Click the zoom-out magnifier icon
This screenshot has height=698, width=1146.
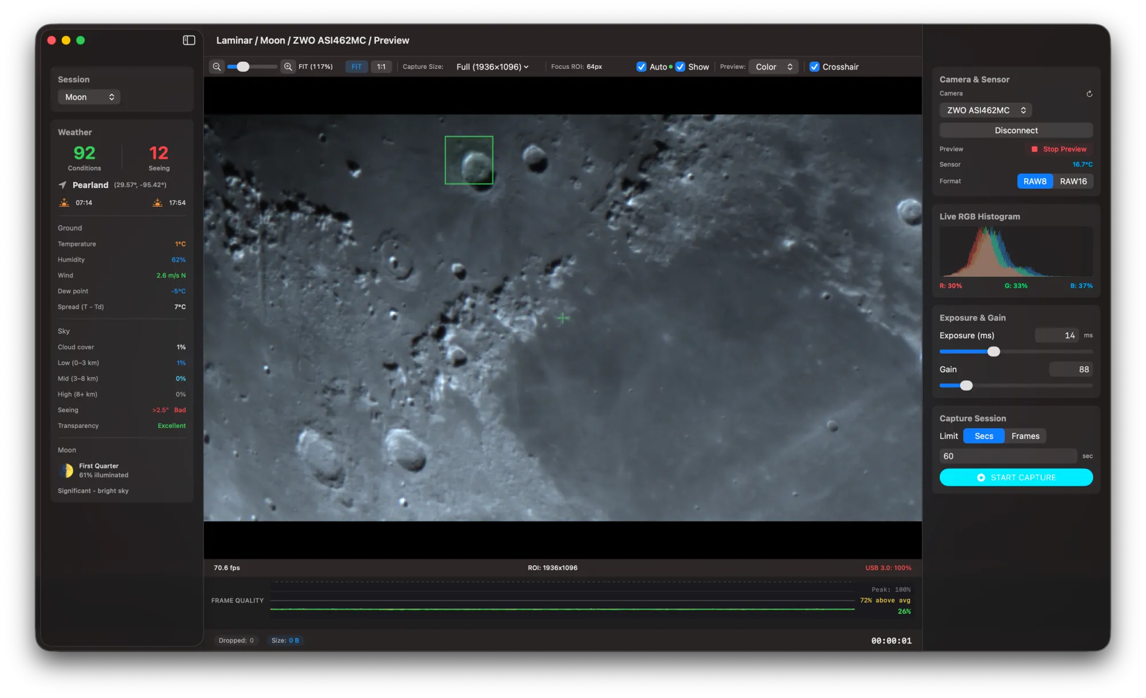pos(217,66)
